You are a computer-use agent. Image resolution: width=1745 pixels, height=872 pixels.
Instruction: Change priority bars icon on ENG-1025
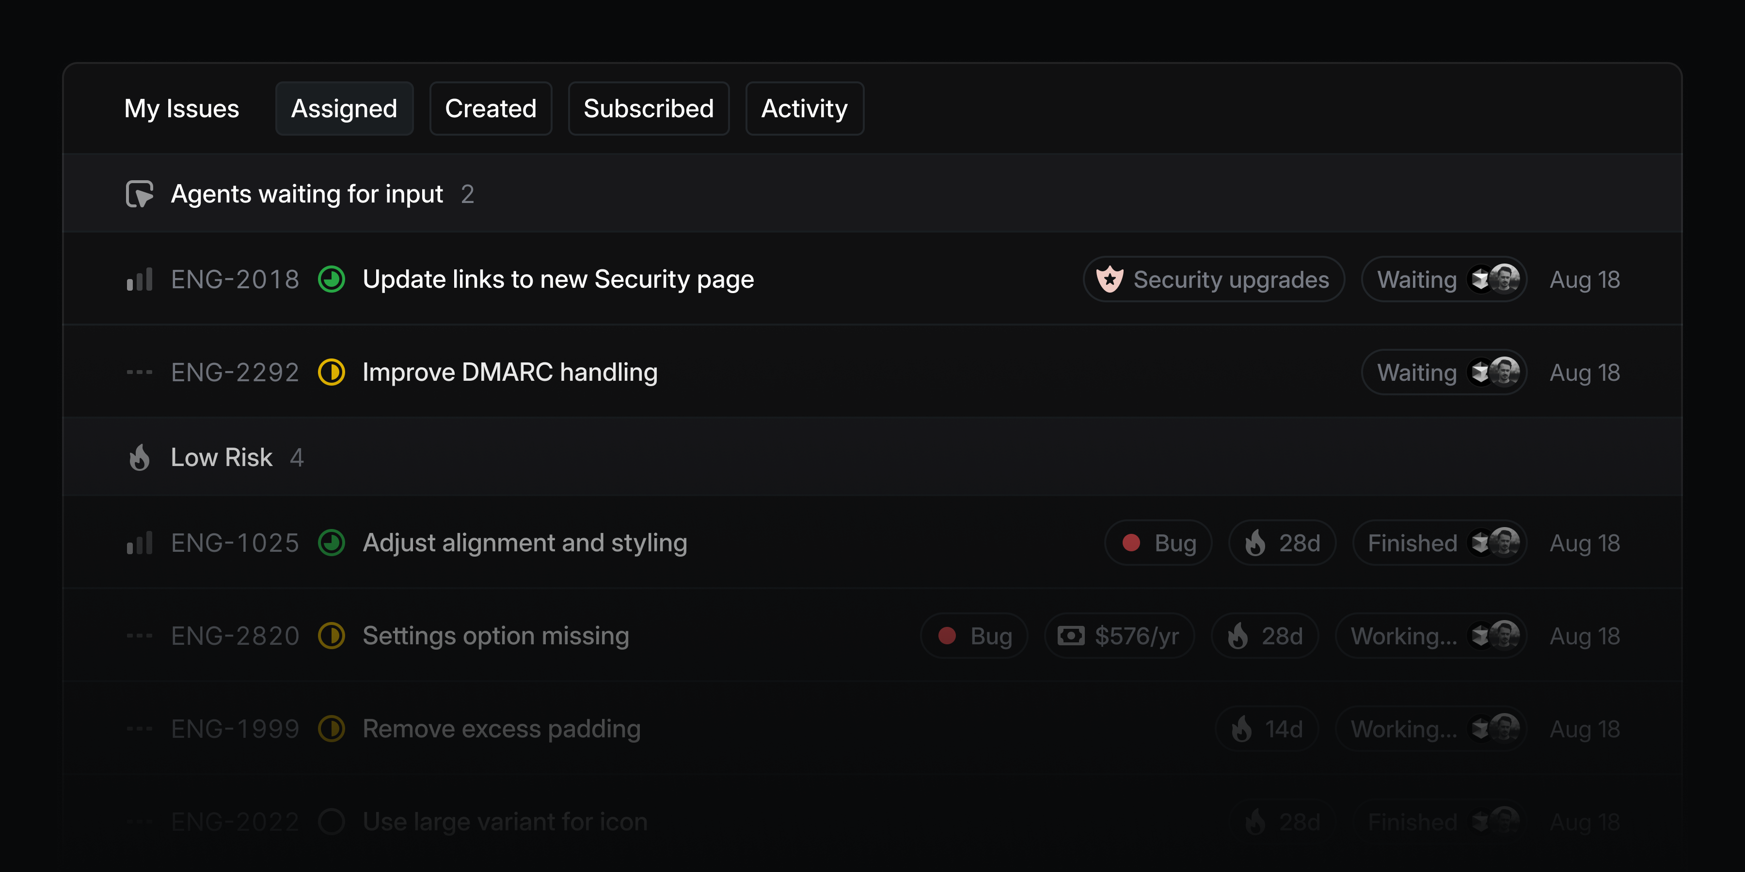tap(140, 542)
